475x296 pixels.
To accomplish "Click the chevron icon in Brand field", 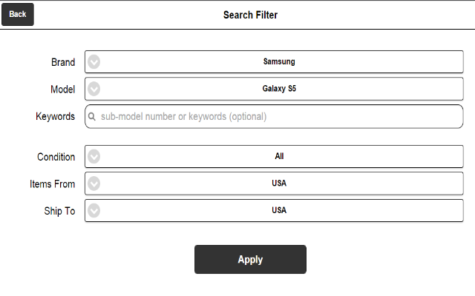I will (94, 62).
